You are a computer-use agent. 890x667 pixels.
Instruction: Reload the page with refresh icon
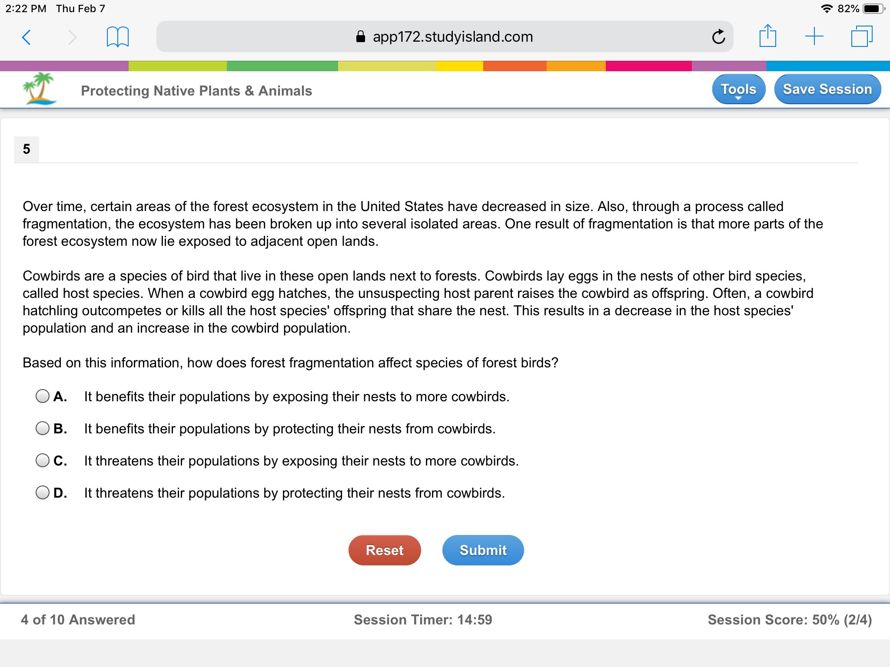tap(718, 37)
